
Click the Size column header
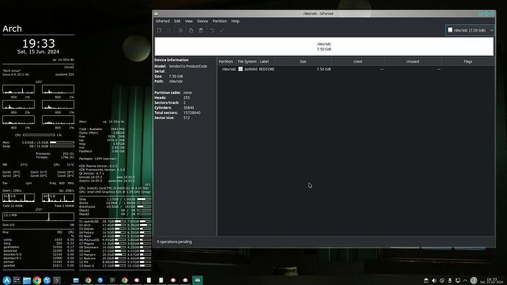click(303, 62)
